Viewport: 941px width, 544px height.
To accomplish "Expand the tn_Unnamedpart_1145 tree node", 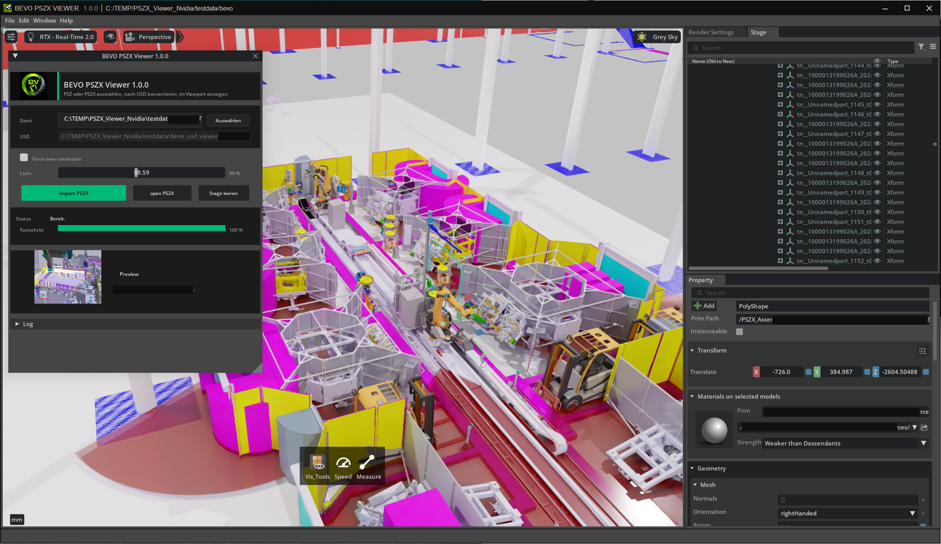I will tap(780, 104).
